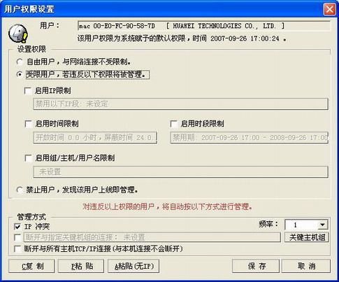The width and height of the screenshot is (339, 282).
Task: Click the 禁用以下IP段 field
Action: 180,104
